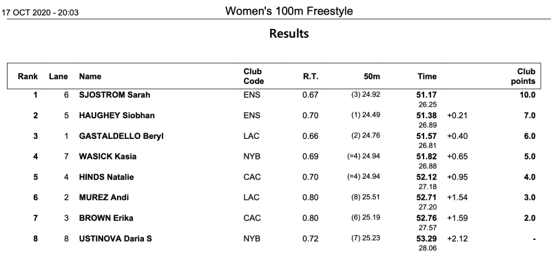
Task: Click the +2.12 time gap
Action: [457, 239]
